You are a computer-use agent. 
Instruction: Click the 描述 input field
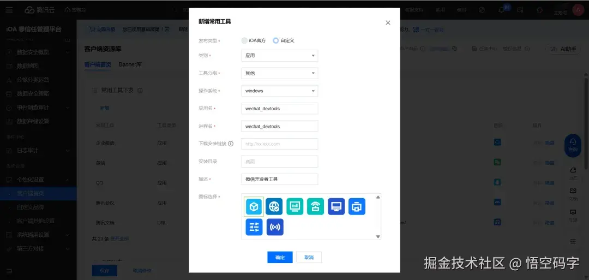(x=280, y=179)
